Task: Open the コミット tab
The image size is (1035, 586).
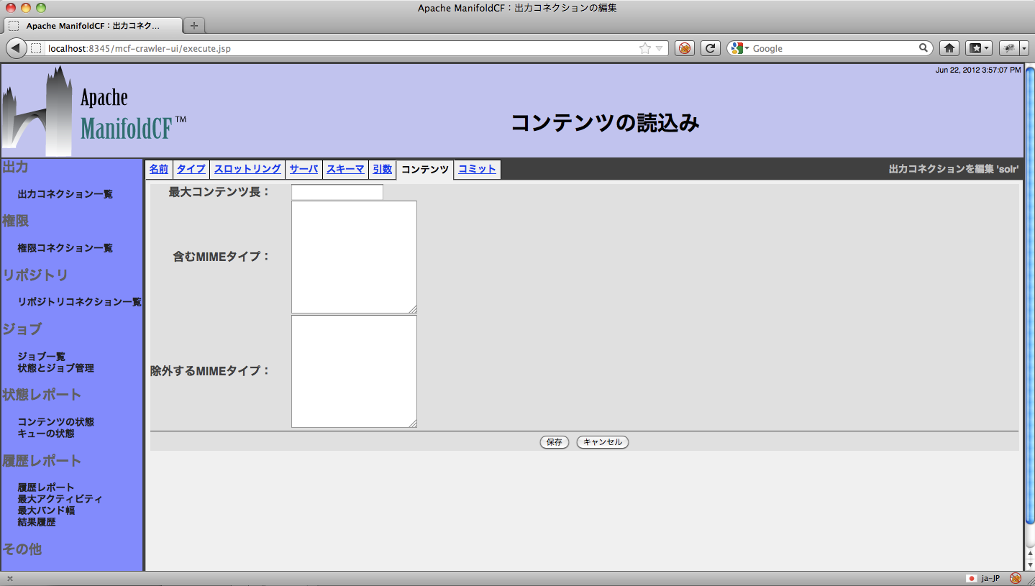Action: (x=477, y=169)
